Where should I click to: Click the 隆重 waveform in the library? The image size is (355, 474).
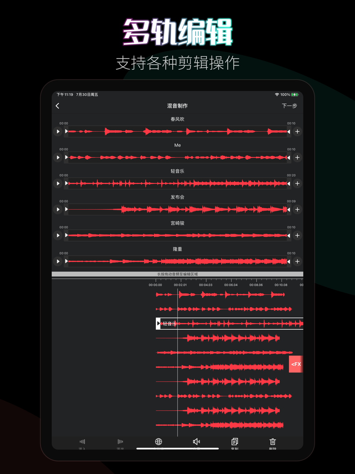click(x=177, y=262)
